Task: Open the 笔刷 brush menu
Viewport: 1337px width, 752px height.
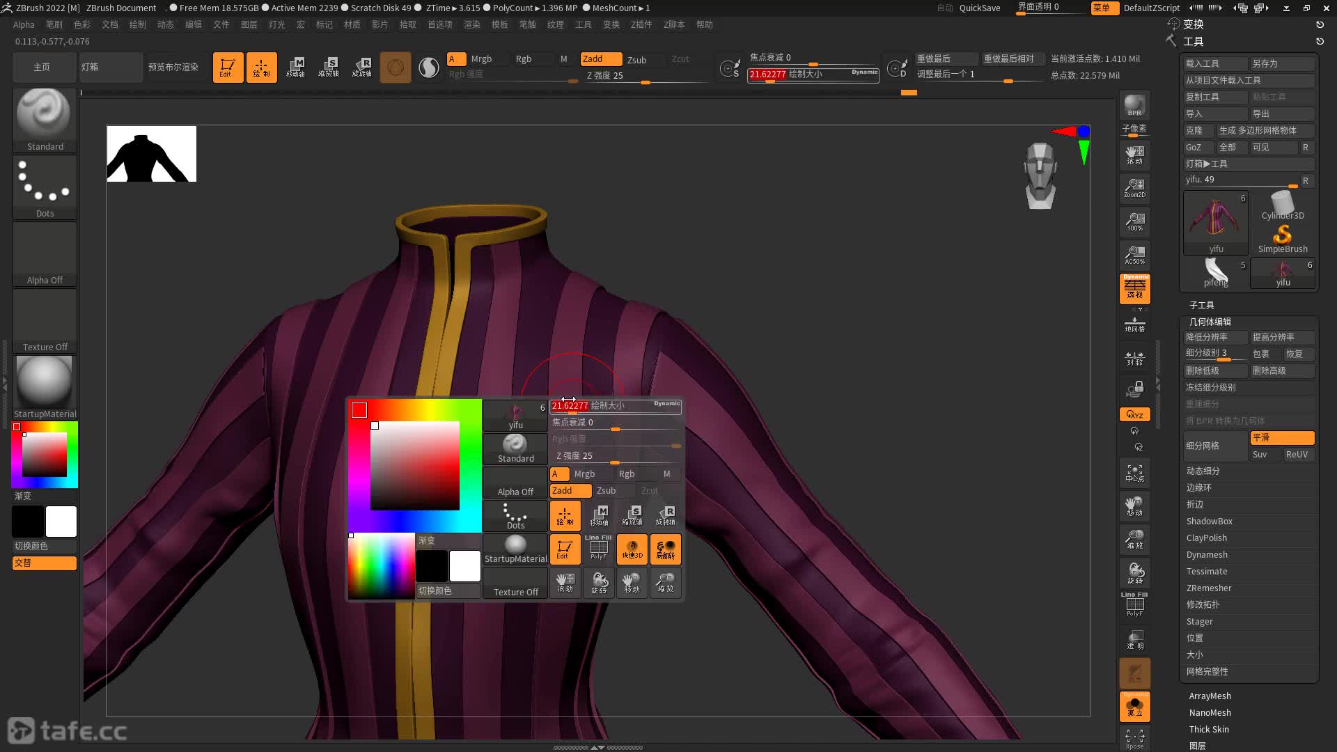Action: [x=54, y=24]
